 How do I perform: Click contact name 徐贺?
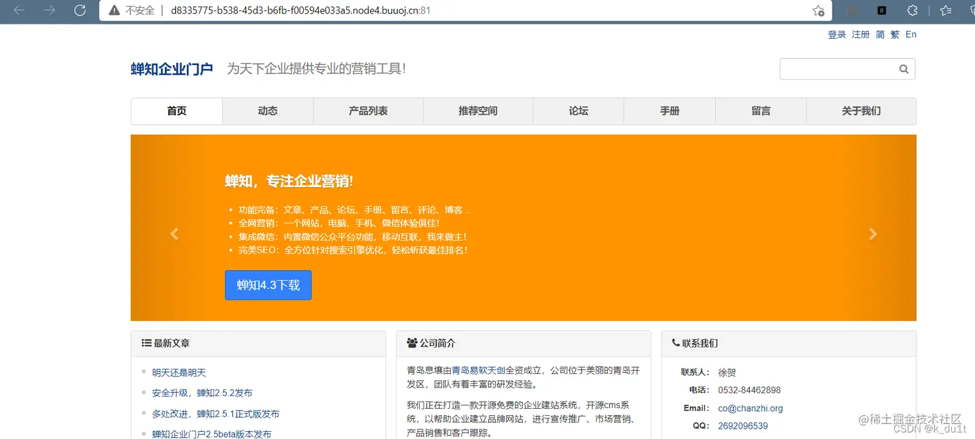[727, 373]
